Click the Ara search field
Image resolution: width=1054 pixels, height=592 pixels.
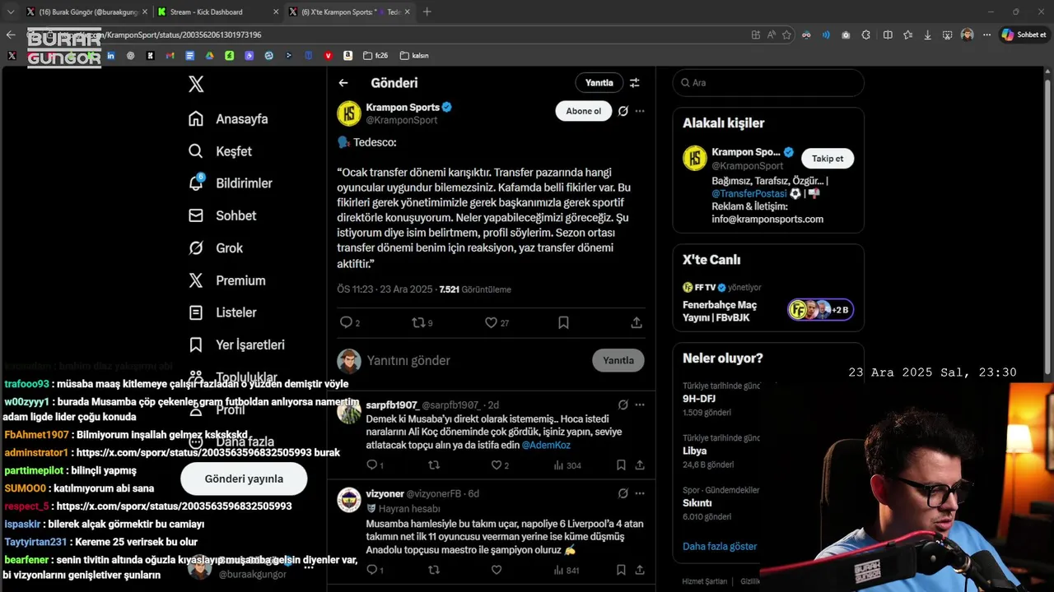(768, 83)
